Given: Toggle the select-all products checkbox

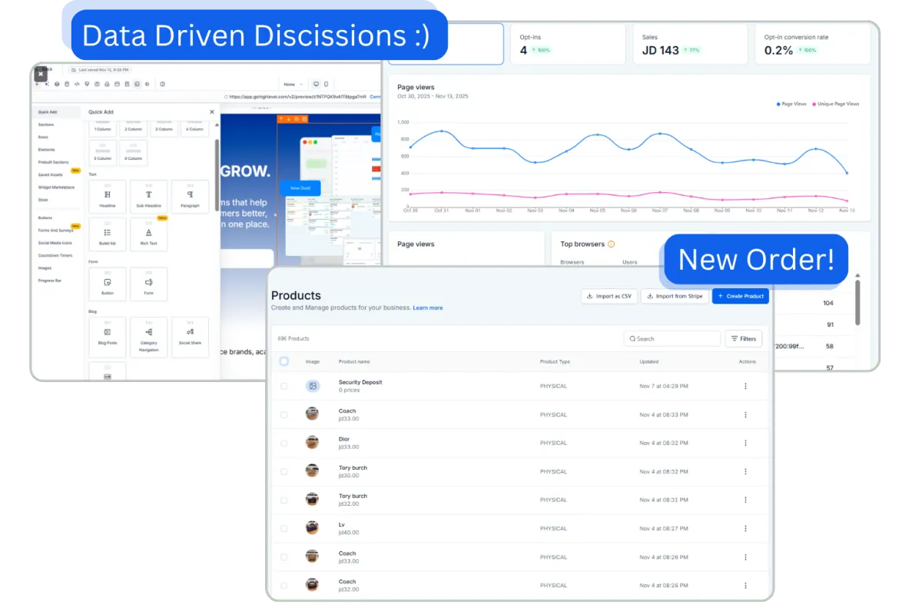Looking at the screenshot, I should 284,361.
